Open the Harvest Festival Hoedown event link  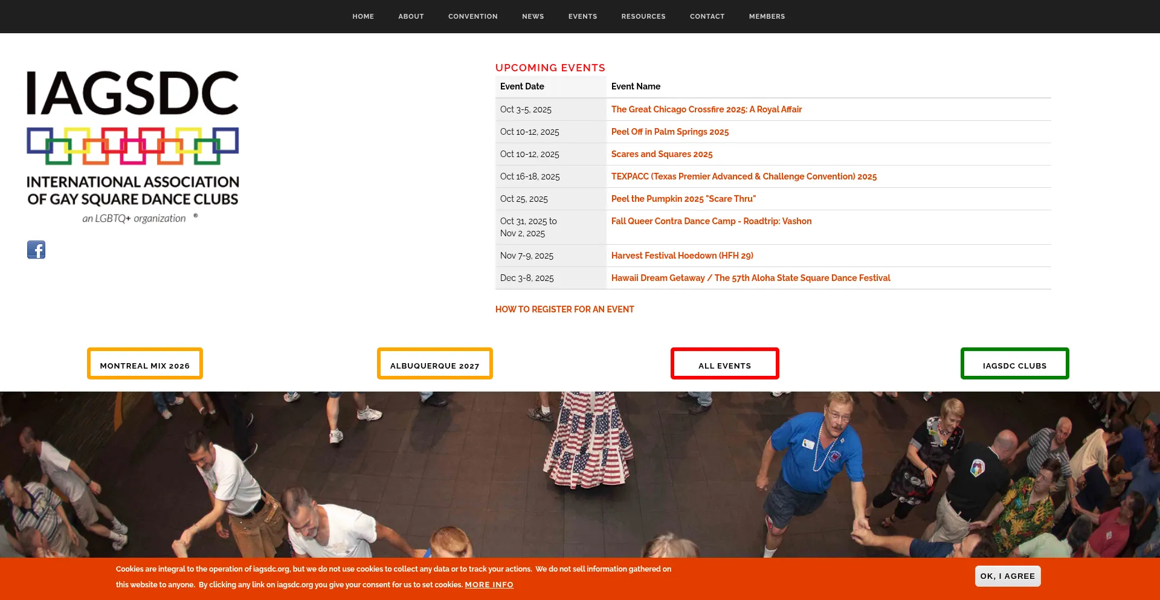[682, 256]
